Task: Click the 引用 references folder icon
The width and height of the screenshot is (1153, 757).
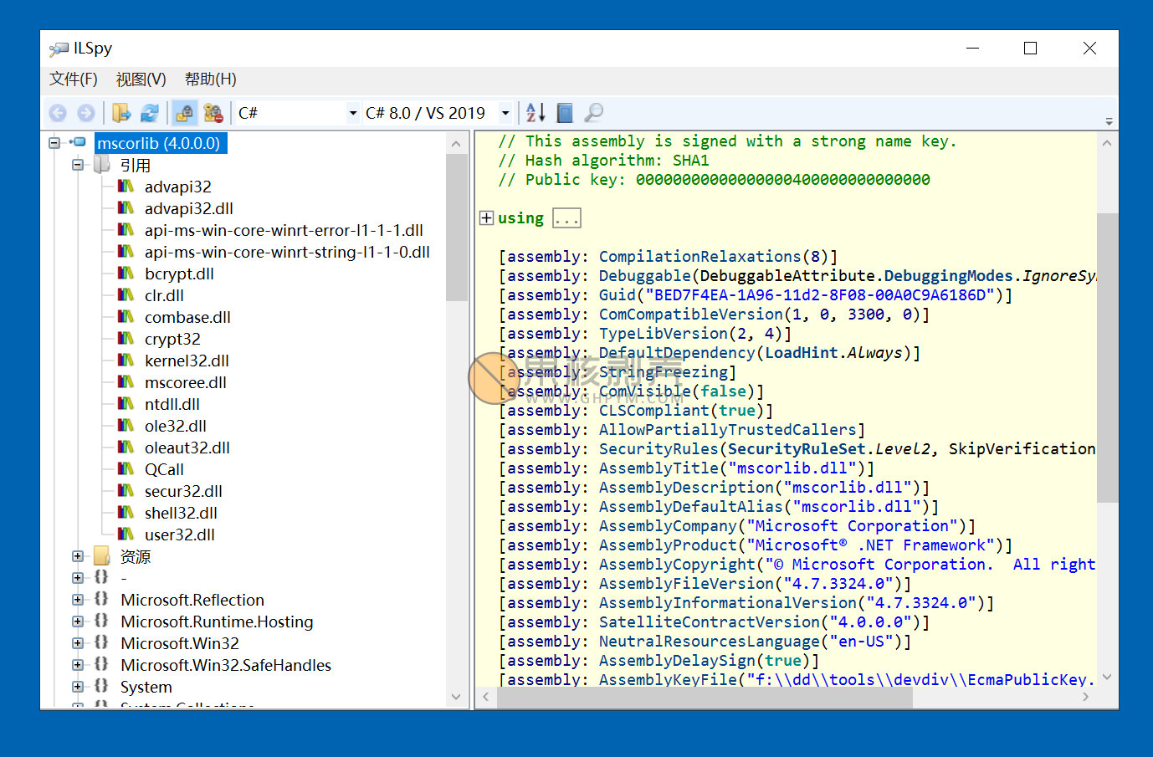Action: (x=102, y=165)
